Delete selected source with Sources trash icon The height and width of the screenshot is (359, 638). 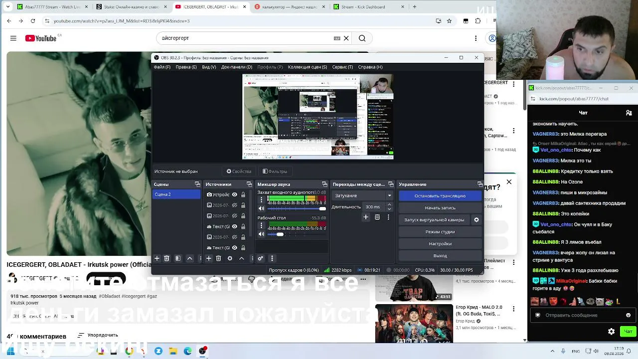point(218,258)
